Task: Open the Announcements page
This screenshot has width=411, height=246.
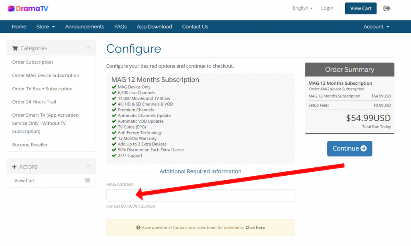Action: 85,26
